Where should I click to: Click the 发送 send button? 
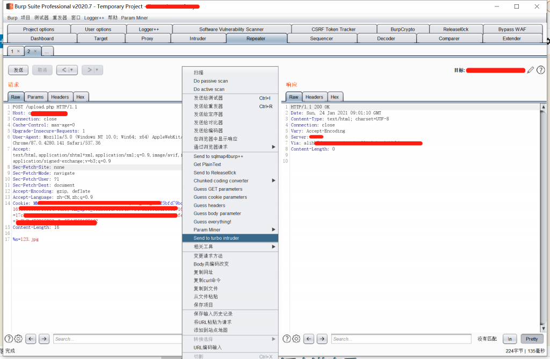[18, 70]
